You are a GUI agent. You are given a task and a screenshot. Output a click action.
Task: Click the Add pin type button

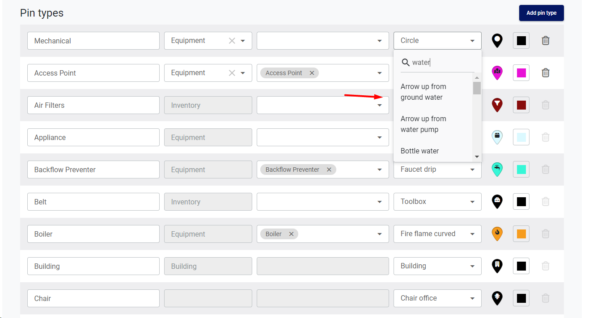[541, 13]
